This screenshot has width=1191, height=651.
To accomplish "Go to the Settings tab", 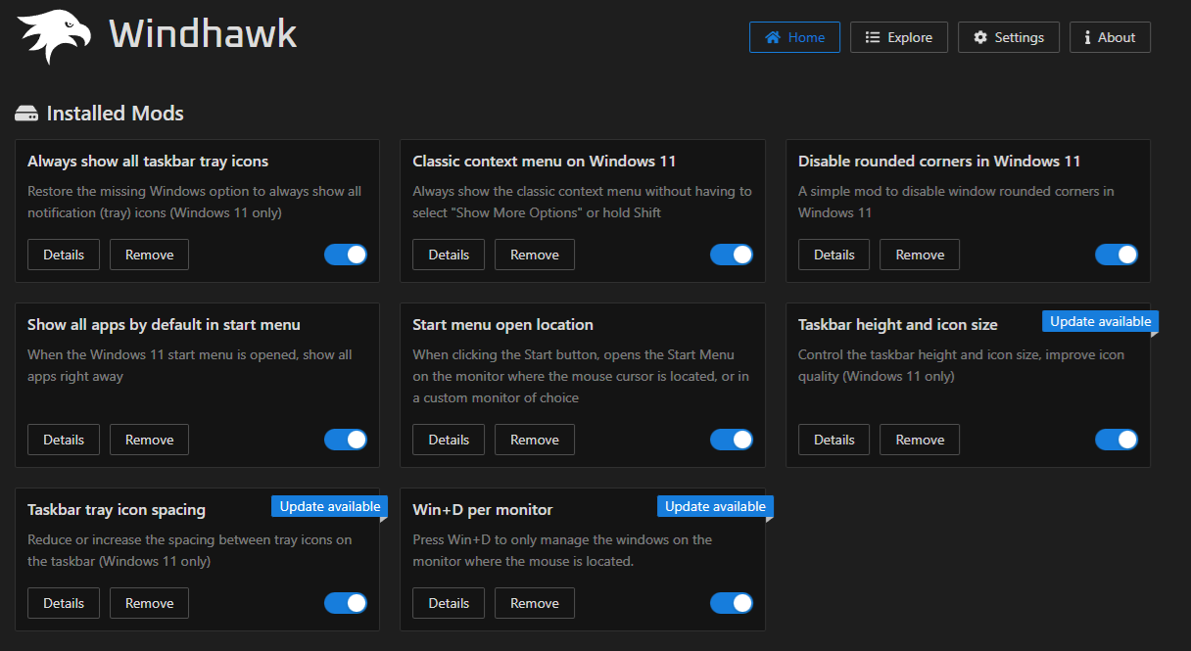I will coord(1008,37).
